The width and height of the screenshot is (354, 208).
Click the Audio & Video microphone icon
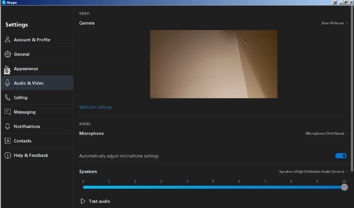(8, 83)
